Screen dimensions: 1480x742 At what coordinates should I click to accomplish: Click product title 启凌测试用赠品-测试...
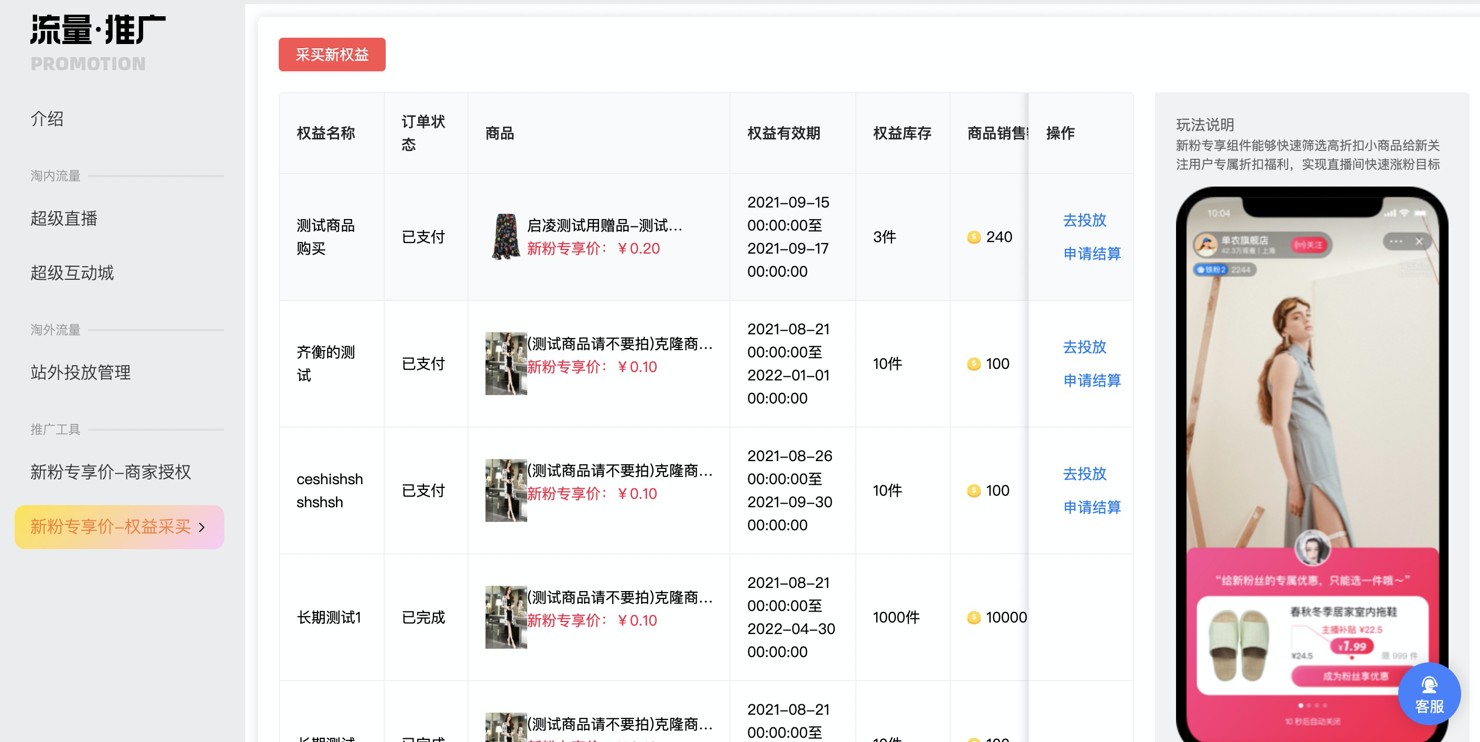click(604, 225)
